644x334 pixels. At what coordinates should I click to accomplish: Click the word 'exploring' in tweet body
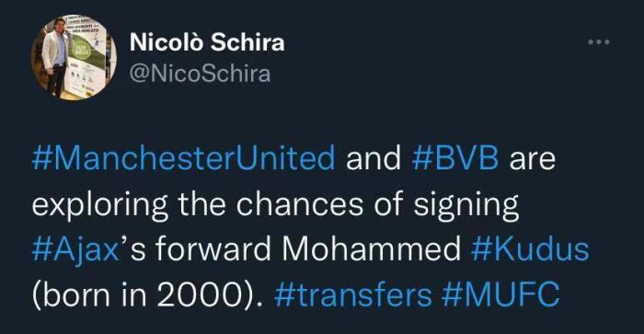click(99, 205)
